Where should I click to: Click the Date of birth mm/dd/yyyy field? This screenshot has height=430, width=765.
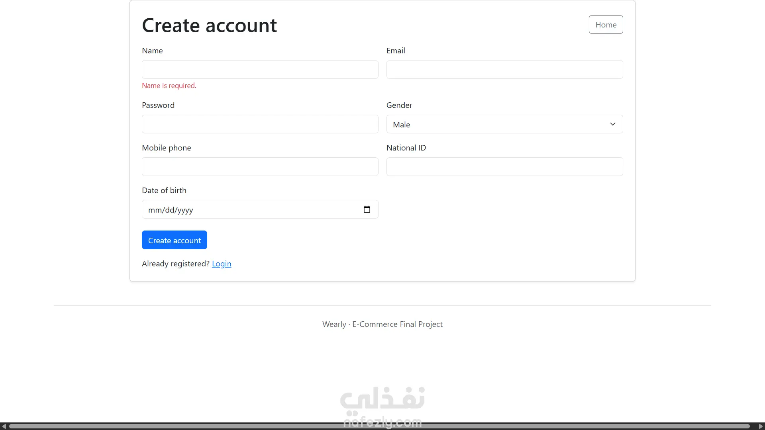(260, 209)
